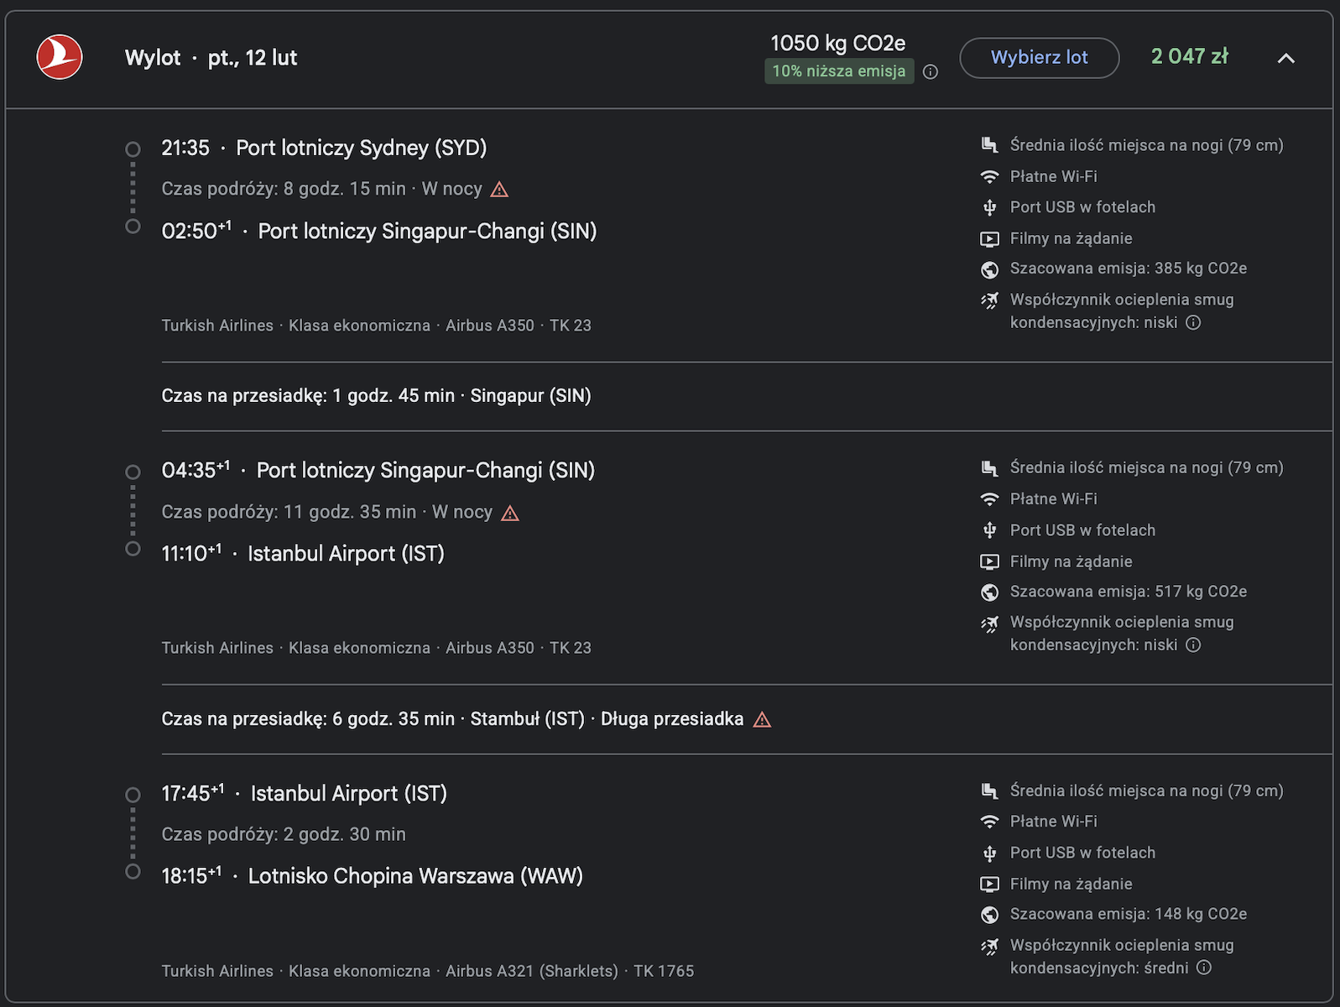Click 11:10 Istanbul Airport (IST) arrival
The width and height of the screenshot is (1340, 1007).
click(303, 553)
